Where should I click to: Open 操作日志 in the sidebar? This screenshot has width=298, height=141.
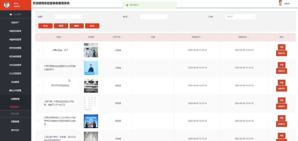(x=15, y=130)
